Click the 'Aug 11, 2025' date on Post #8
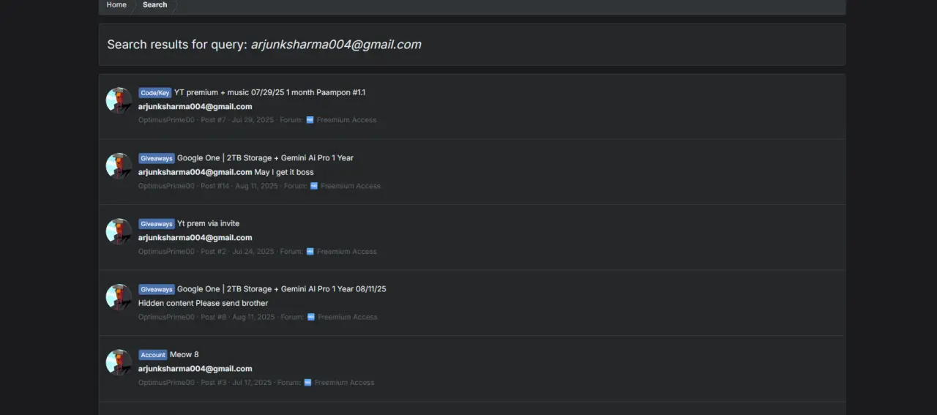The width and height of the screenshot is (937, 415). tap(253, 317)
